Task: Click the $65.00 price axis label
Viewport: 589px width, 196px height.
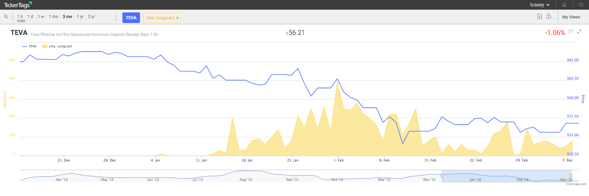Action: point(573,60)
